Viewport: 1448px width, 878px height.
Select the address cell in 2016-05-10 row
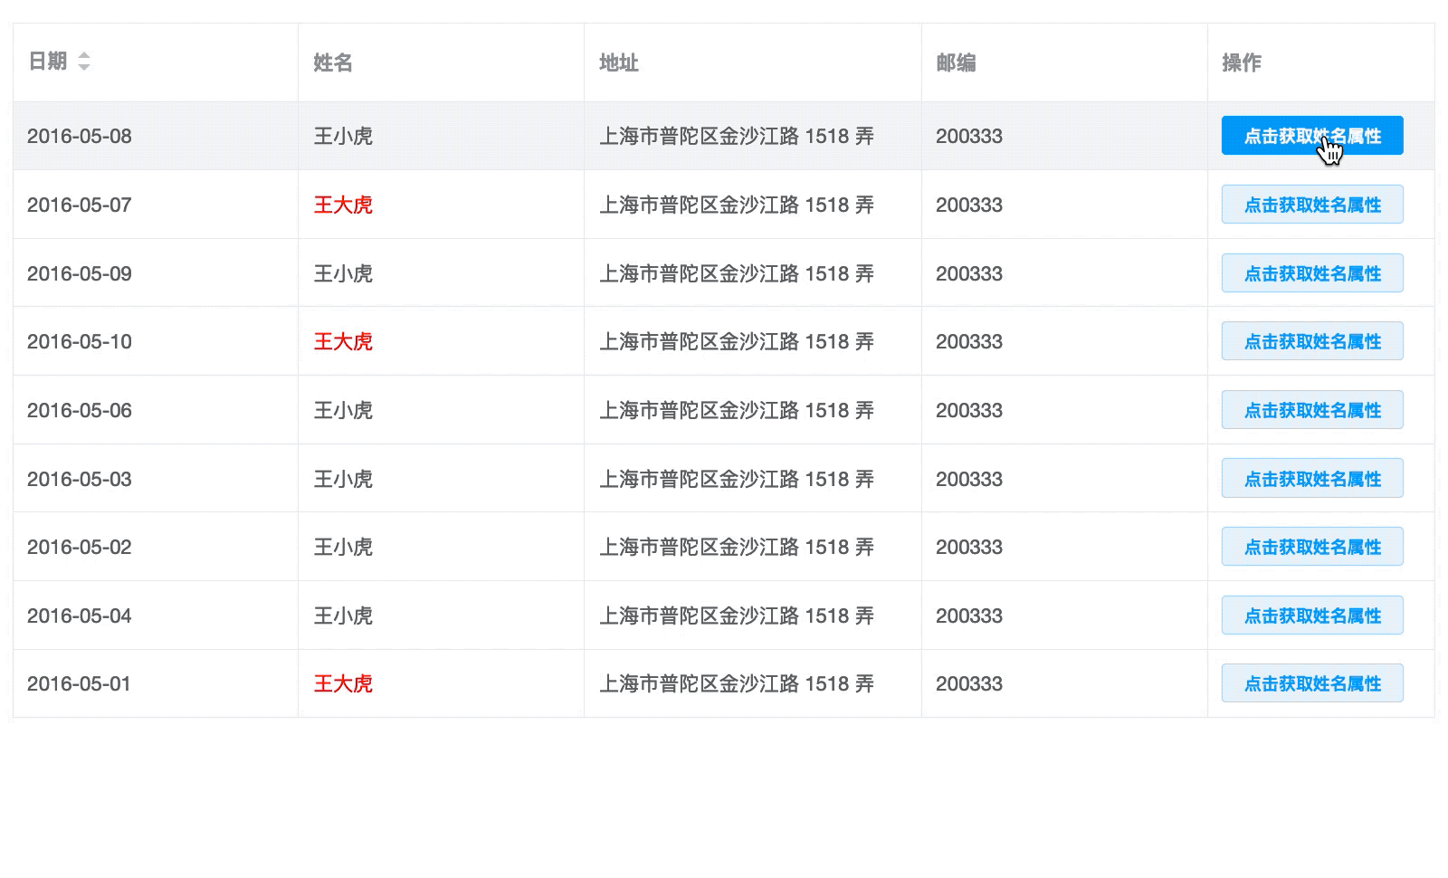(737, 341)
